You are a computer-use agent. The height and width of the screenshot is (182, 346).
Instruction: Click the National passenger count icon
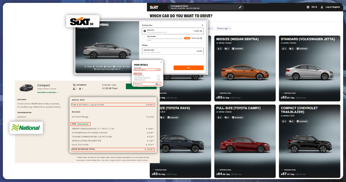[x=74, y=89]
